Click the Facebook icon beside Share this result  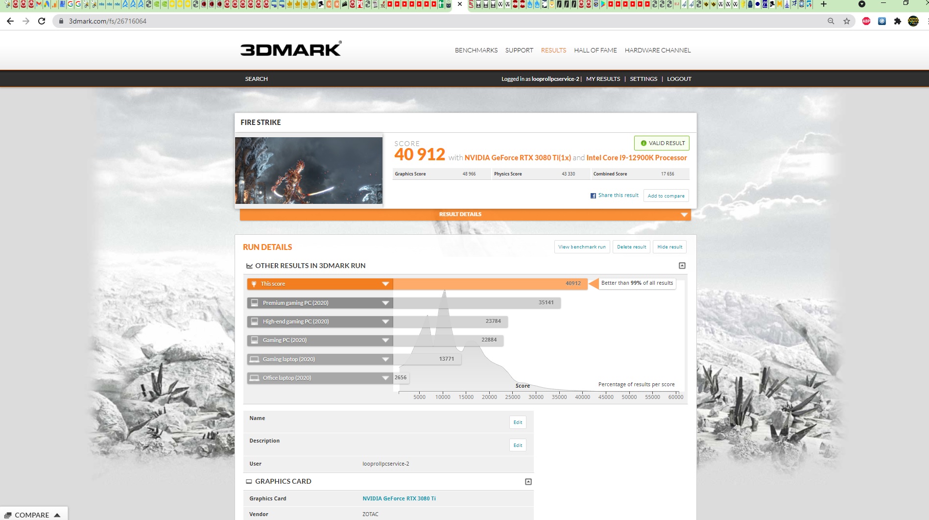[x=593, y=196]
